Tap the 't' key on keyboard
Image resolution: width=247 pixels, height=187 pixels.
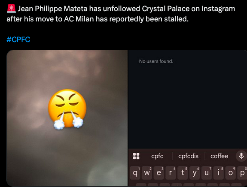click(183, 173)
